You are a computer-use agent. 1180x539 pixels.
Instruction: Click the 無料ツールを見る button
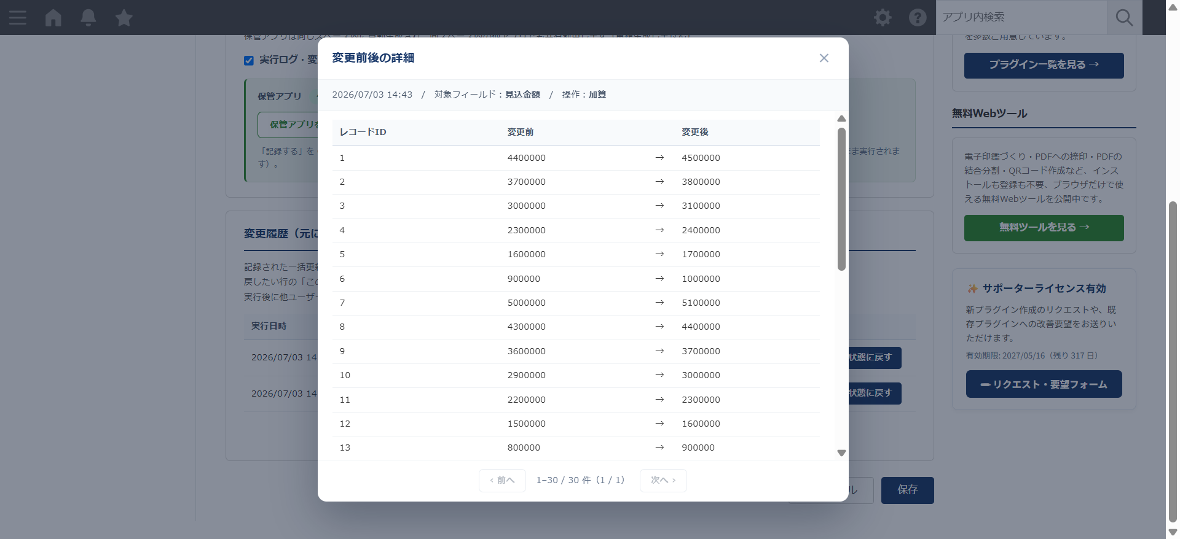coord(1044,228)
